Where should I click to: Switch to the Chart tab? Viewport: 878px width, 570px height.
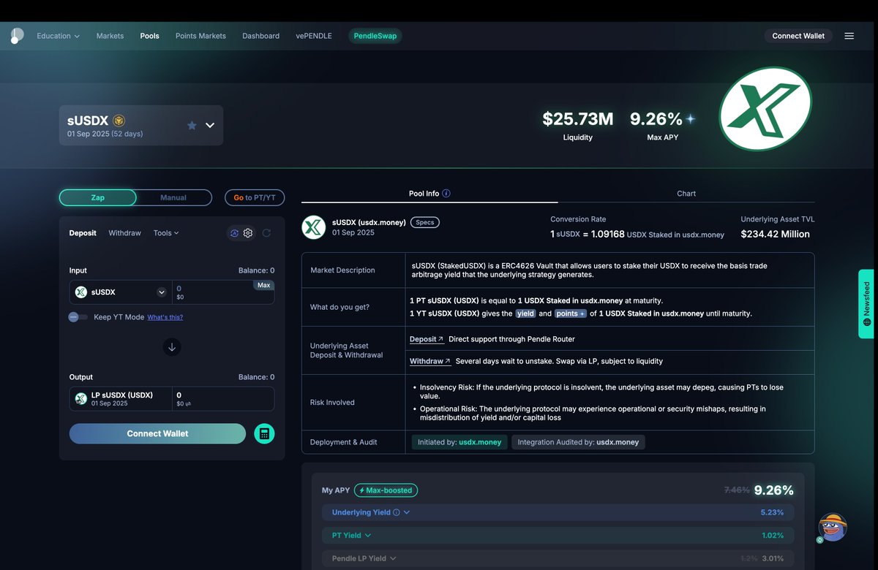pyautogui.click(x=686, y=194)
